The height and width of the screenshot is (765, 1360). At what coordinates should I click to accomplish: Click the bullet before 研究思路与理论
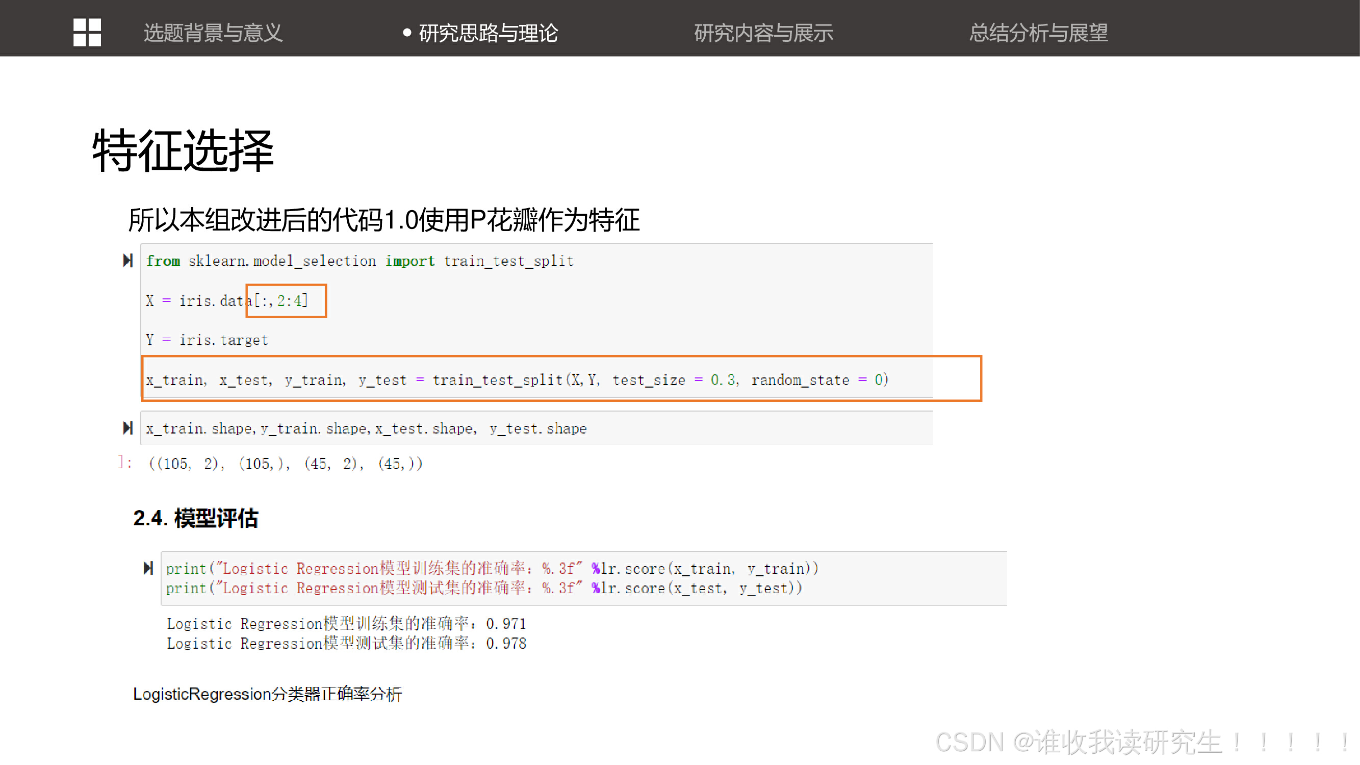click(x=407, y=33)
